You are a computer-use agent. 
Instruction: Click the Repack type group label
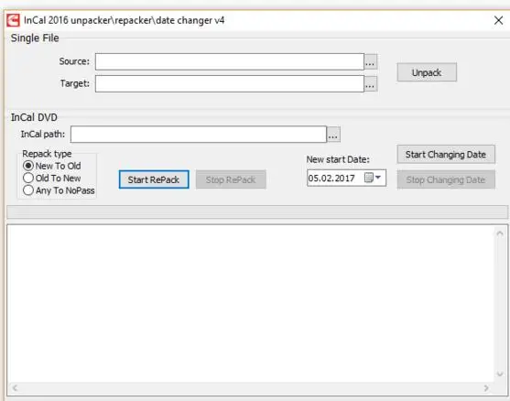48,154
